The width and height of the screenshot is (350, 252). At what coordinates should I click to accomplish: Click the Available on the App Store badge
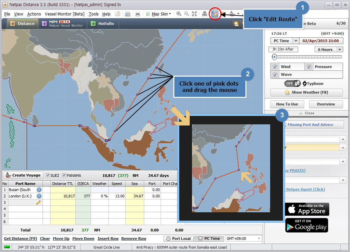click(307, 209)
